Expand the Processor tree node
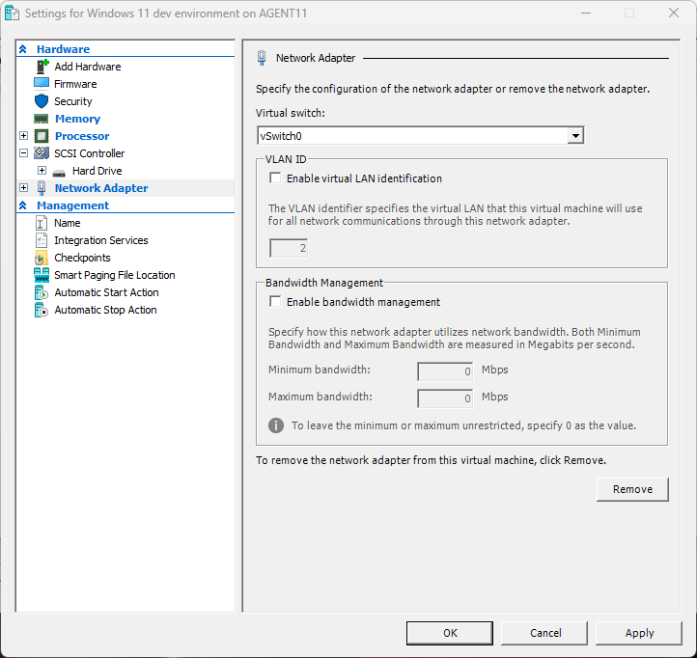Screen dimensions: 697x658 (x=24, y=136)
